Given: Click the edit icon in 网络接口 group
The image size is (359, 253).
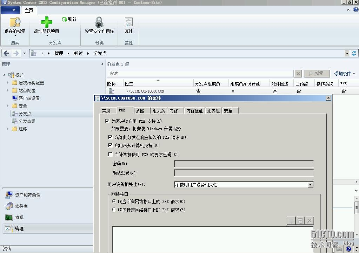Looking at the screenshot, I should [300, 221].
